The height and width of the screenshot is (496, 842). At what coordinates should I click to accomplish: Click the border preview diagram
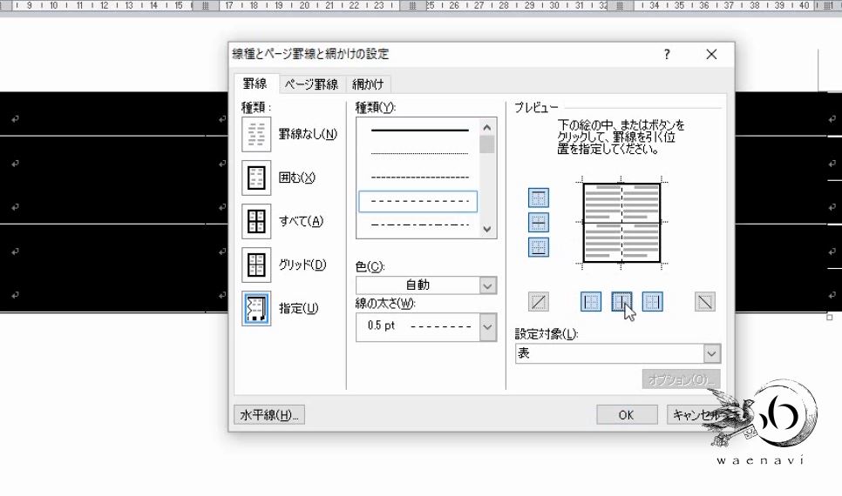pos(621,223)
